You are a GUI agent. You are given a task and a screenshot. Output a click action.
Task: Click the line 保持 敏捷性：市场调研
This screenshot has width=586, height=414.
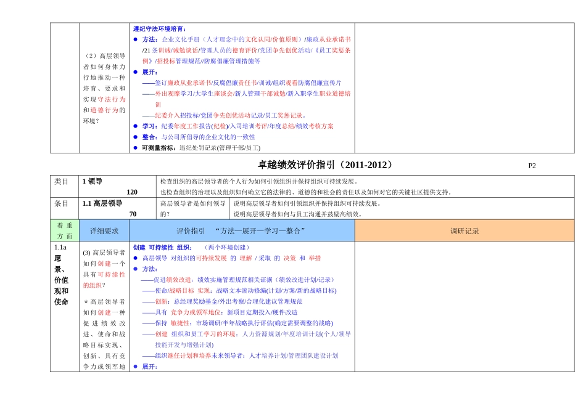point(237,323)
